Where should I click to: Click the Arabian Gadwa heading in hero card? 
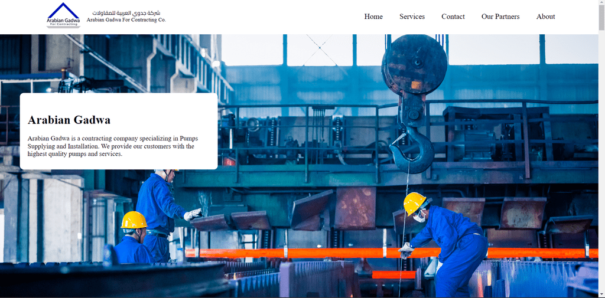point(69,120)
